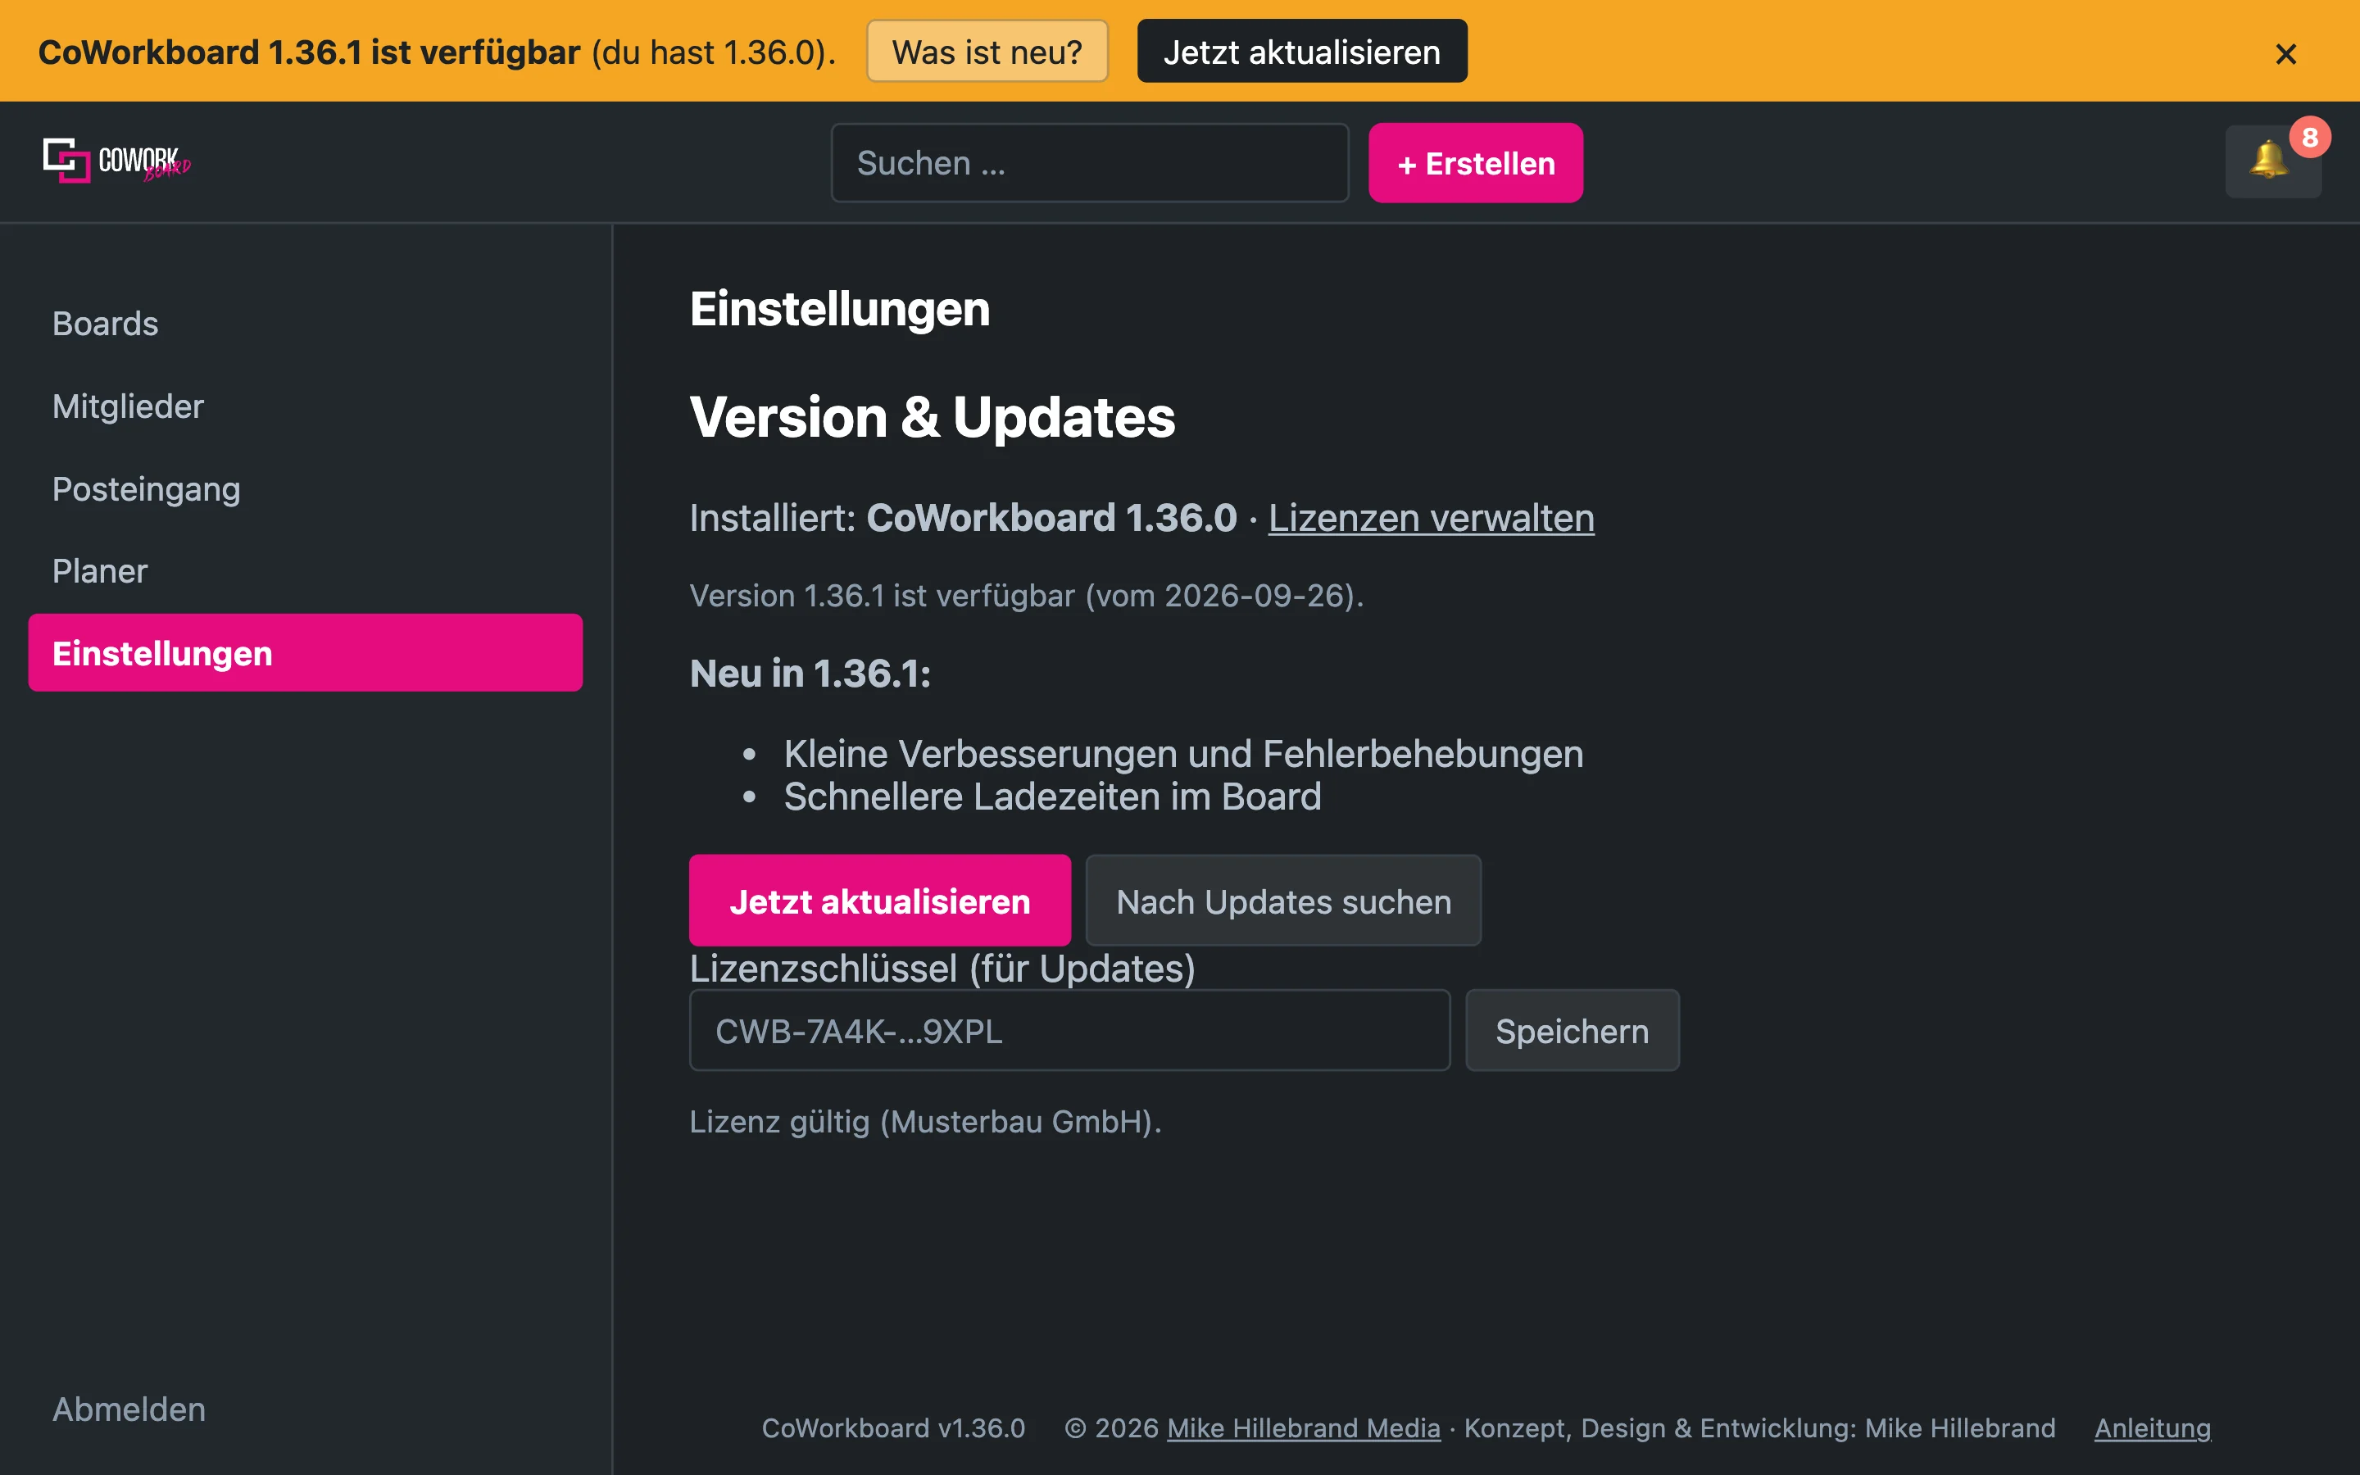Click the 'CoWorkboard v1.36.0' footer text
Viewport: 2360px width, 1475px height.
(893, 1428)
